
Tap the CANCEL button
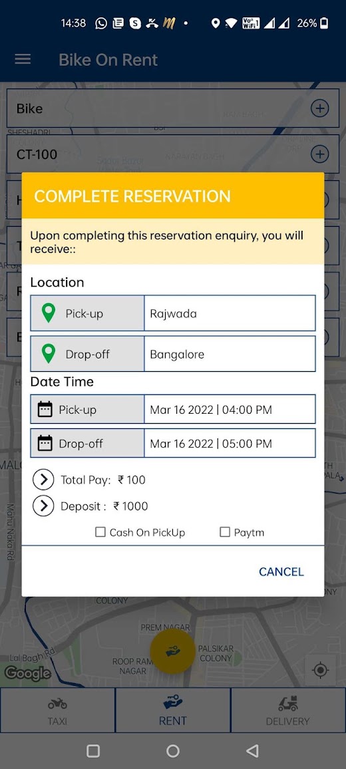pyautogui.click(x=281, y=571)
